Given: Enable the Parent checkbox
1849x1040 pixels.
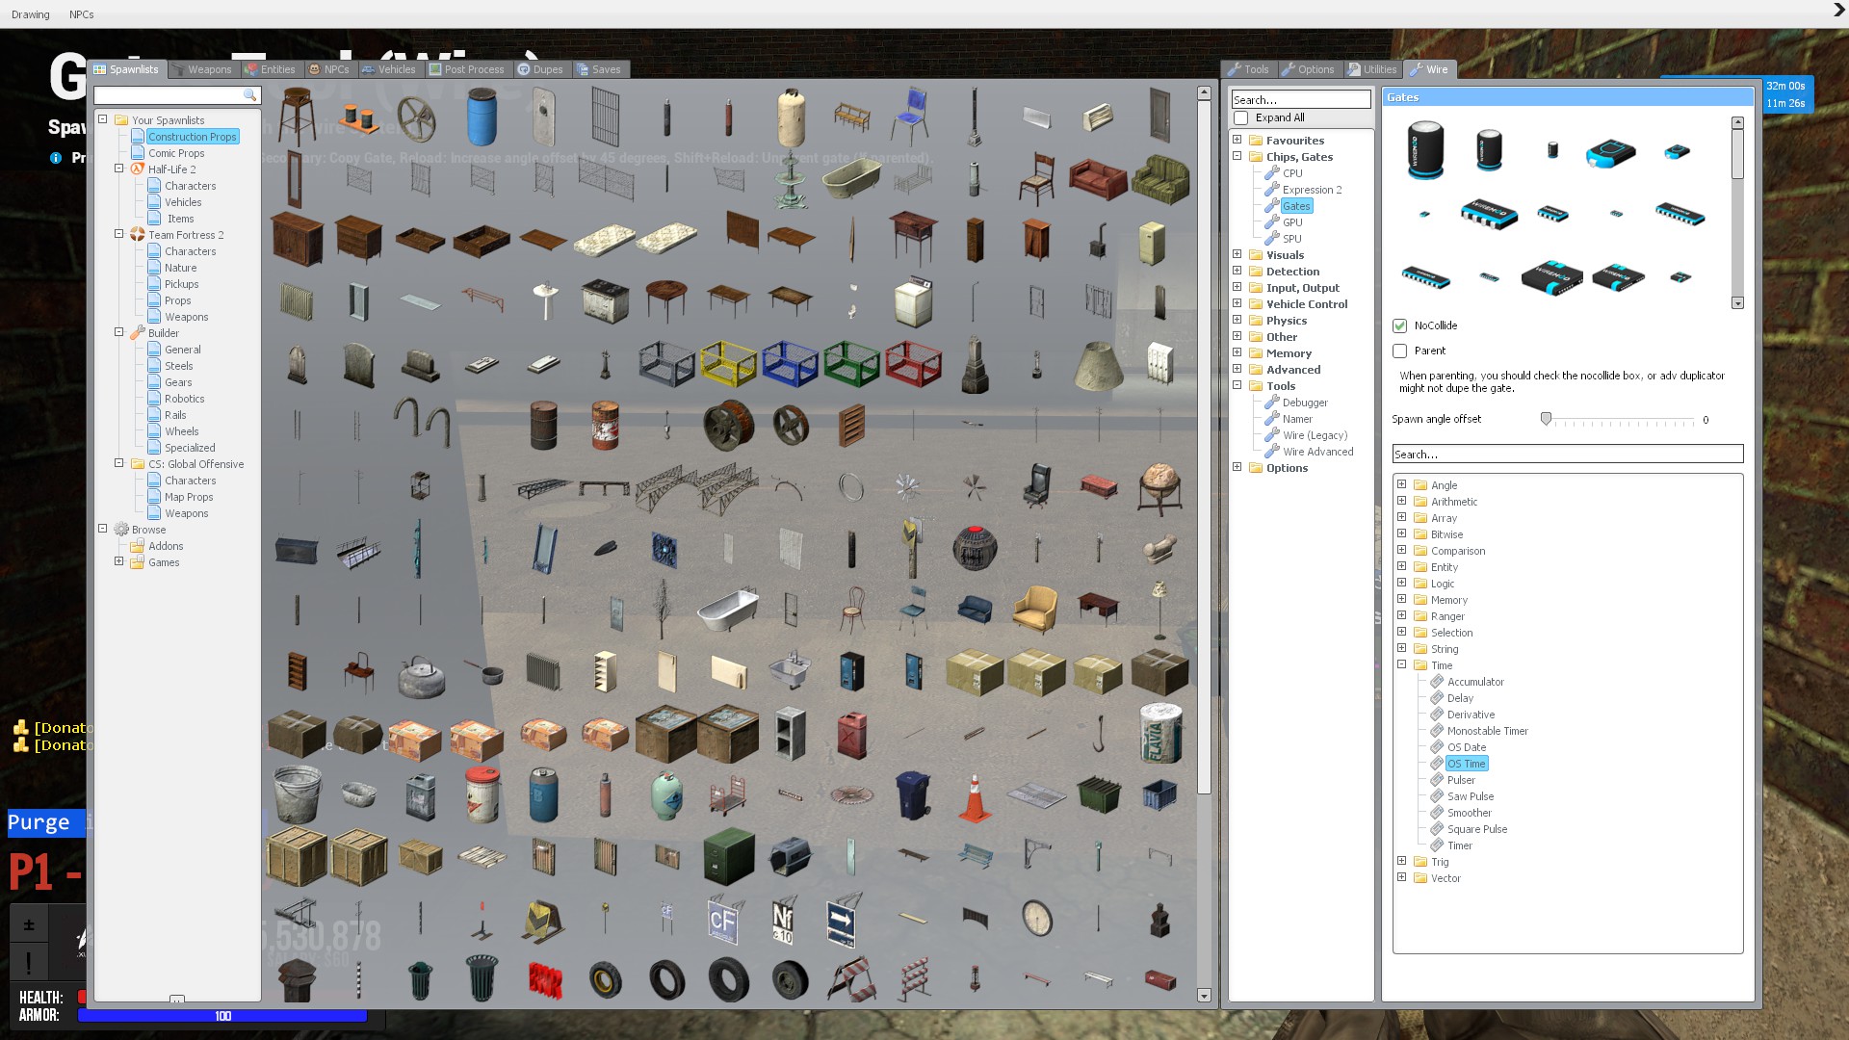Looking at the screenshot, I should [1400, 351].
